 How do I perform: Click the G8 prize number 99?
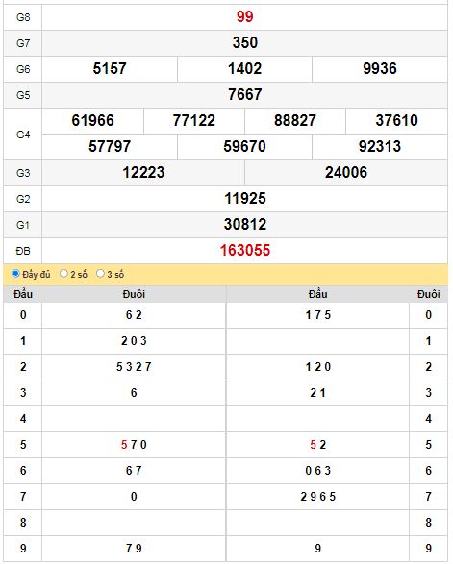tap(245, 17)
